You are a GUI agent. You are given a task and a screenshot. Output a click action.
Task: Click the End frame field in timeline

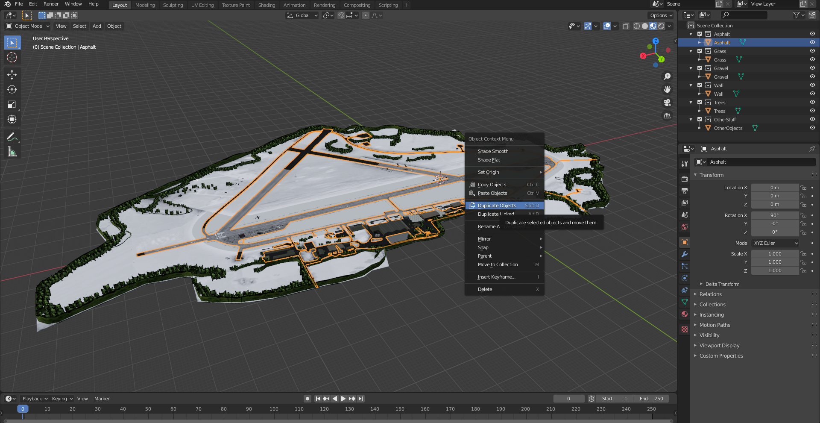651,399
